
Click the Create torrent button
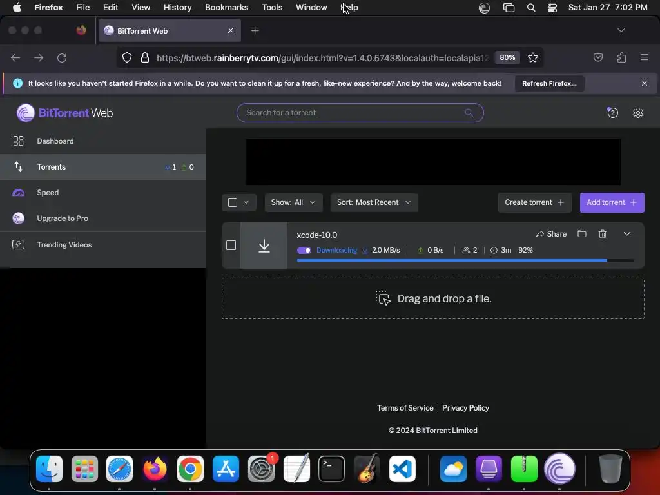(534, 202)
